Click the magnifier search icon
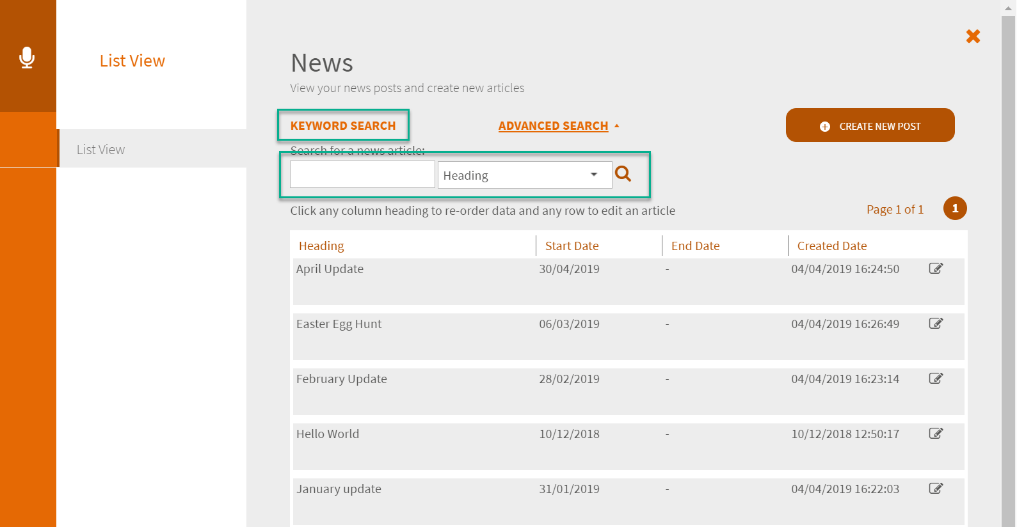 point(623,173)
